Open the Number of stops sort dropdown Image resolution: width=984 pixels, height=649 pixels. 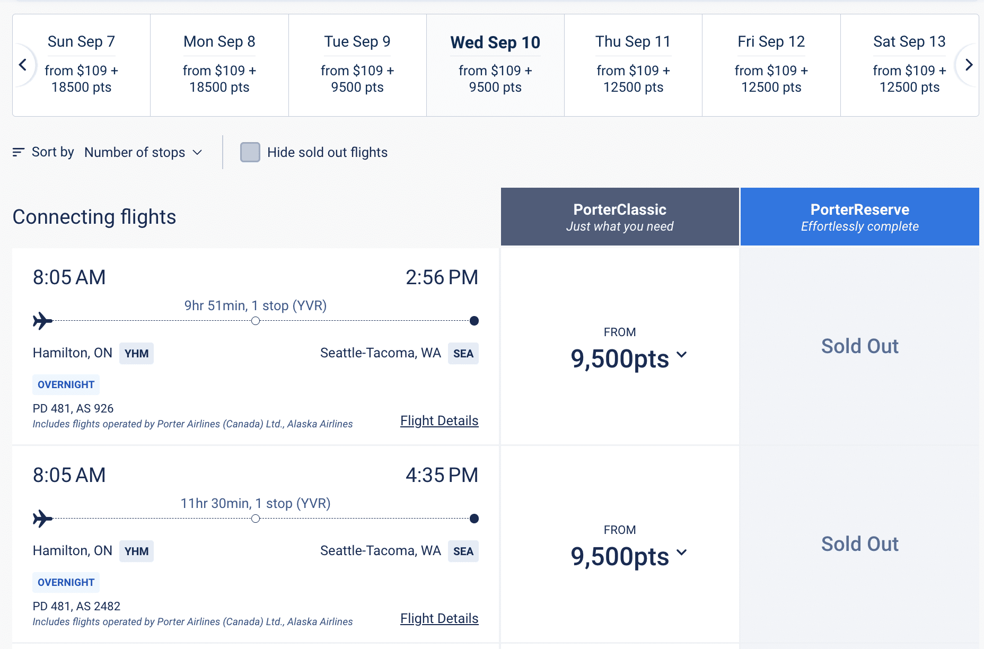(x=143, y=153)
